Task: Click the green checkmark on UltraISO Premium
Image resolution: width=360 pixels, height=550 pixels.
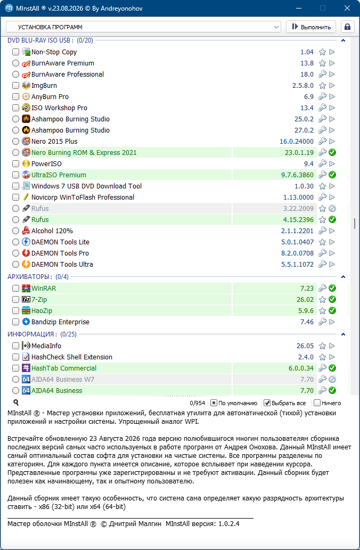Action: [332, 175]
